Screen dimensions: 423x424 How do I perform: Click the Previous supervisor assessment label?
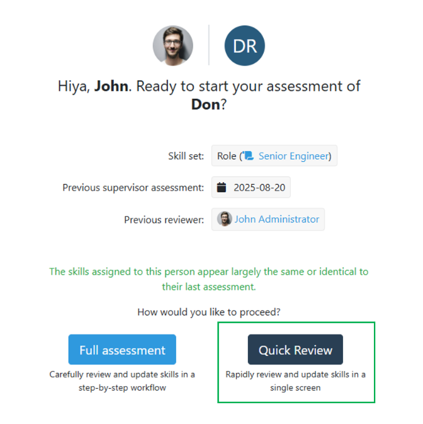tap(133, 188)
